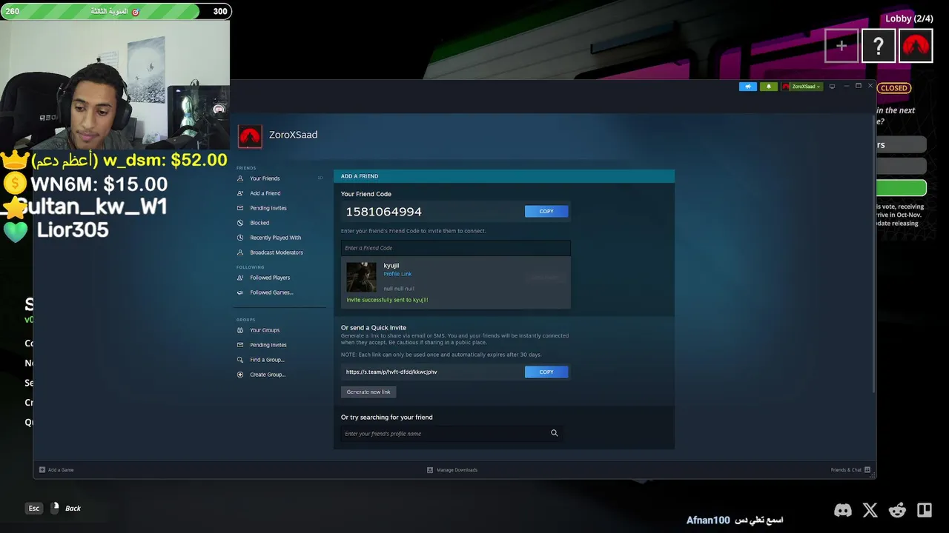This screenshot has width=949, height=533.
Task: Open Your Friends list
Action: pos(265,178)
